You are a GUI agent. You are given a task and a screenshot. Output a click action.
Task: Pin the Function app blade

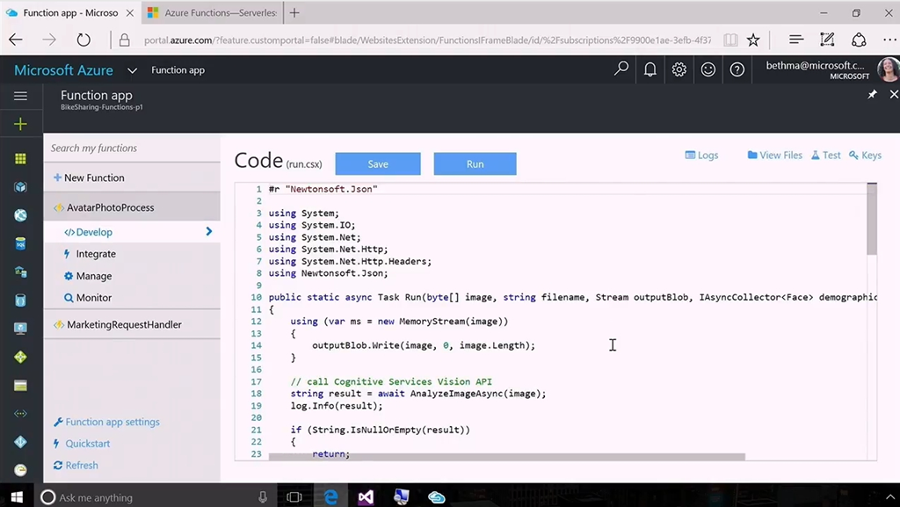(x=872, y=95)
